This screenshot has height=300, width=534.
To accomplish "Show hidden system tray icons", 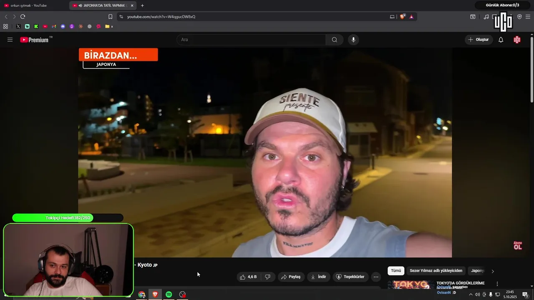I will tap(471, 295).
